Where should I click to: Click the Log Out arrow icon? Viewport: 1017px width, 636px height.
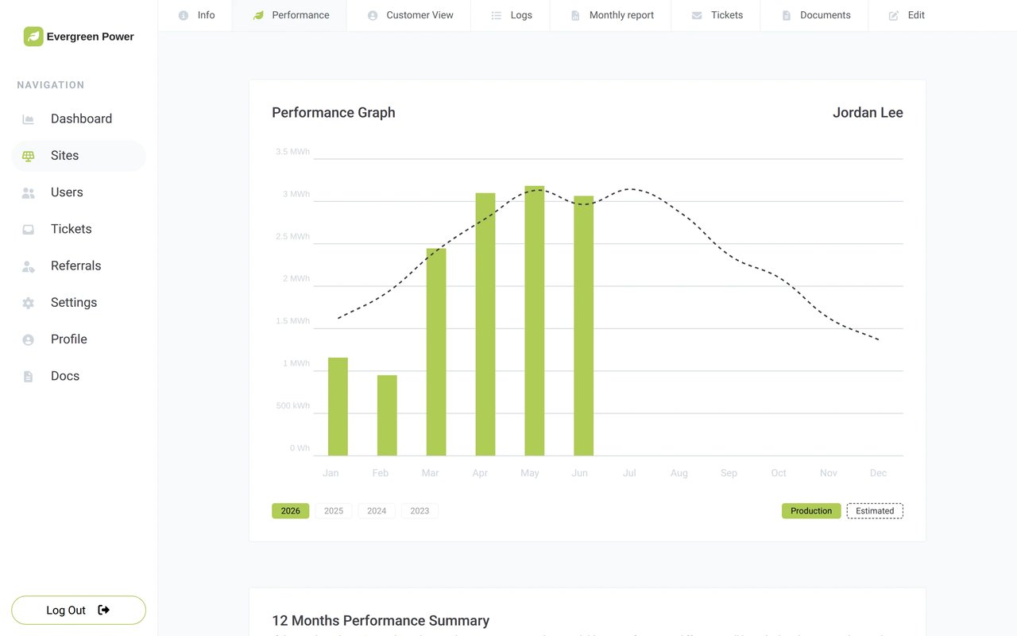pyautogui.click(x=103, y=610)
